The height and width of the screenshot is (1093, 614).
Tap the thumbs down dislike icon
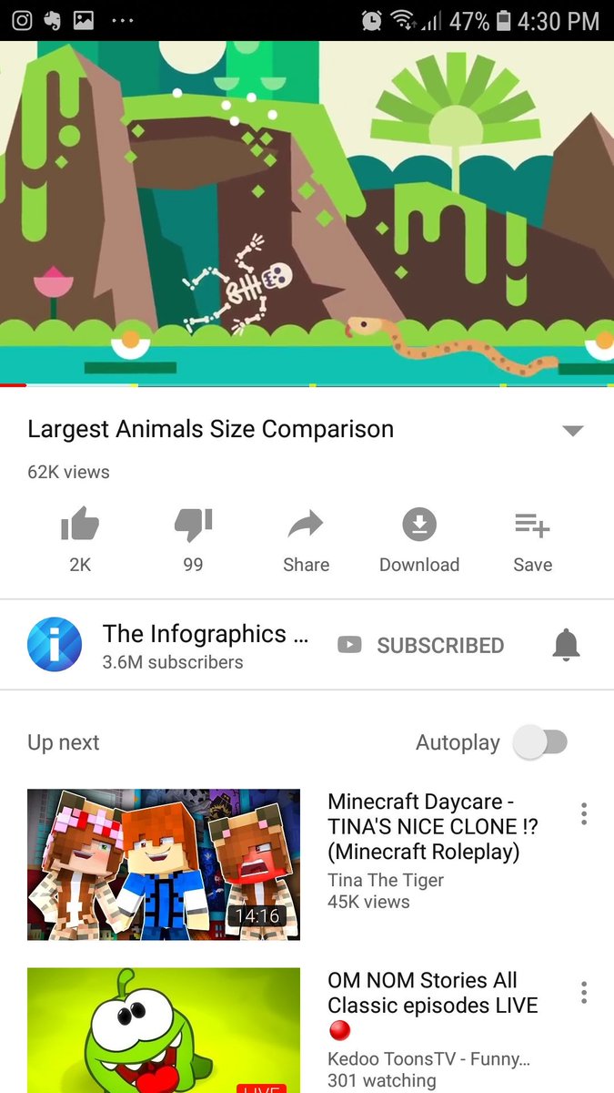[x=193, y=525]
